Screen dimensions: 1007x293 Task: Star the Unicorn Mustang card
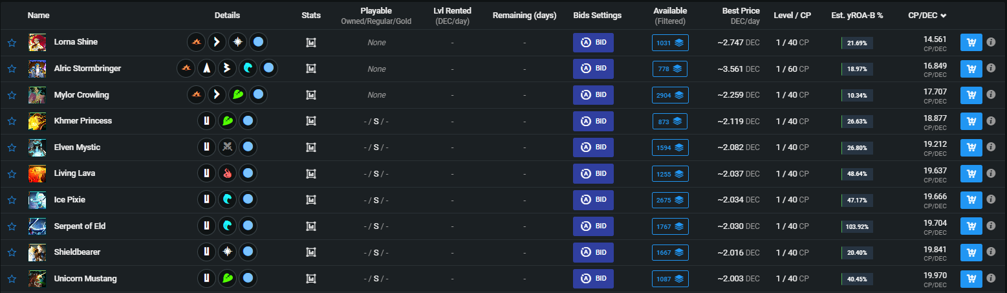[x=12, y=279]
